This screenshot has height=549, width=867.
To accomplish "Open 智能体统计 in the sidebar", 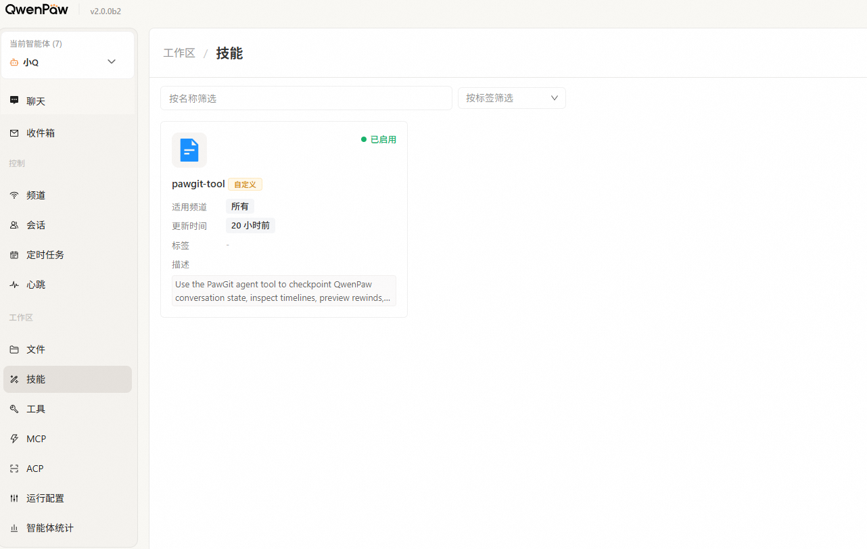I will click(68, 528).
